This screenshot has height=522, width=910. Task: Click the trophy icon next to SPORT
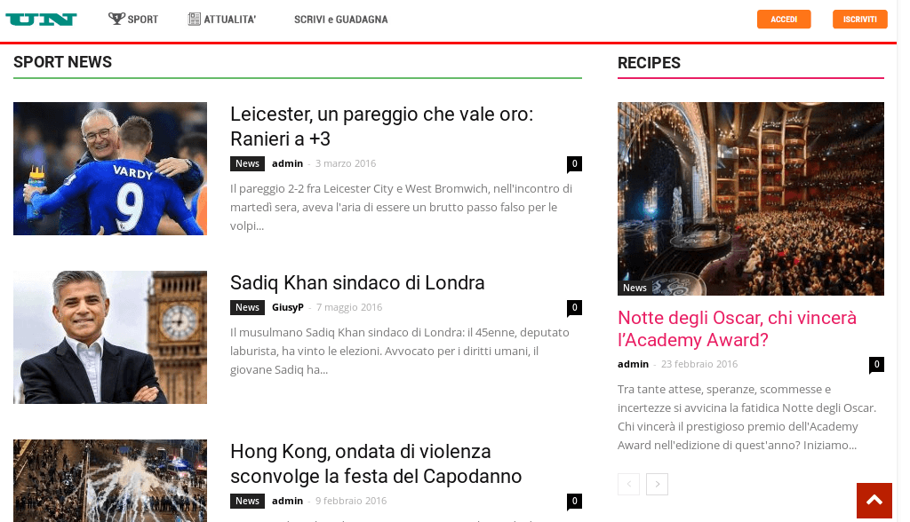point(116,19)
